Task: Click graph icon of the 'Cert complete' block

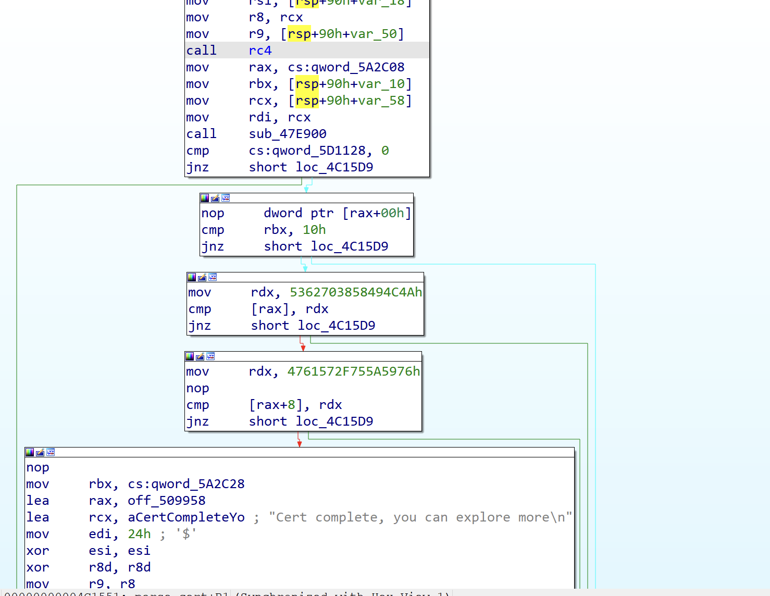Action: tap(51, 452)
